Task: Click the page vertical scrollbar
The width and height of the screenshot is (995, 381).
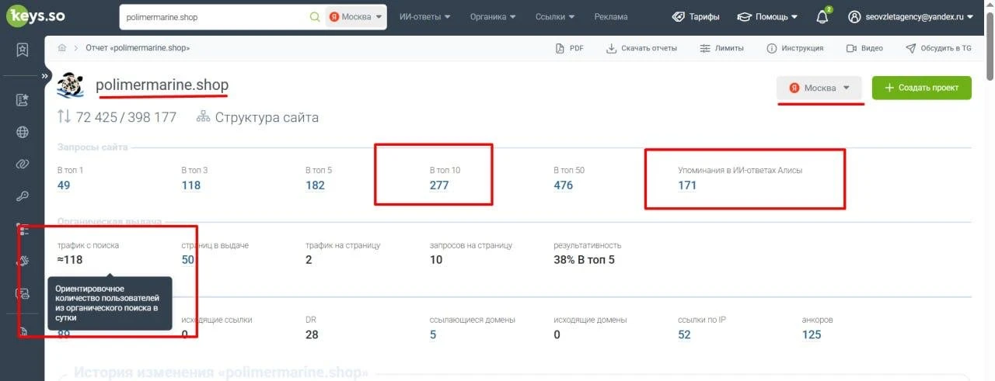Action: pos(990,47)
